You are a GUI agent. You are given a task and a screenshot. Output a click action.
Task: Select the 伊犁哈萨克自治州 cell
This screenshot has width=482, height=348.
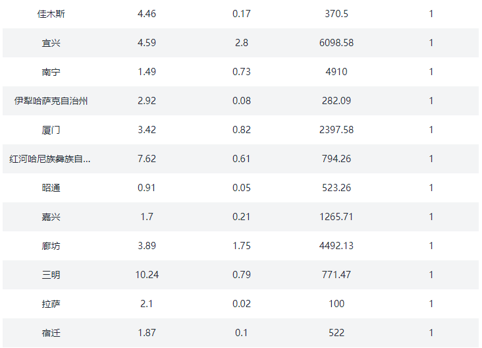(x=51, y=101)
